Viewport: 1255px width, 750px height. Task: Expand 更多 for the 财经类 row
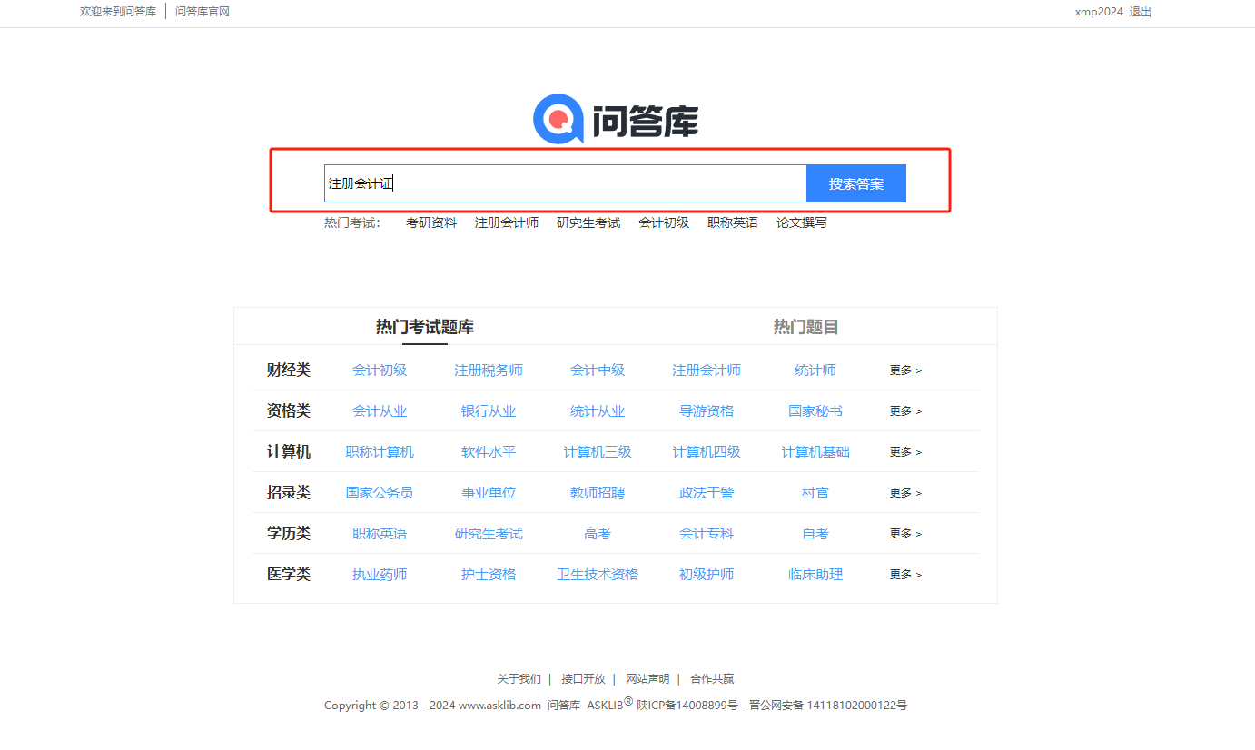[905, 370]
